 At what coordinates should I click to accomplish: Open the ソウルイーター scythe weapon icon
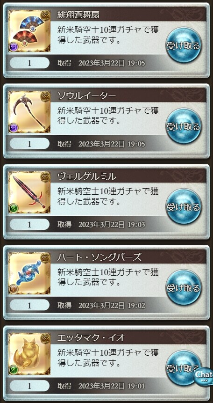pos(29,111)
